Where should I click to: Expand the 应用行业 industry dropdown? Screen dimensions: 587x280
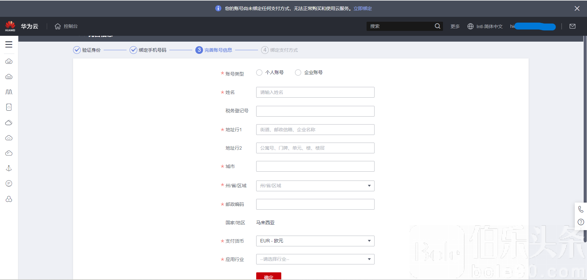click(x=315, y=259)
